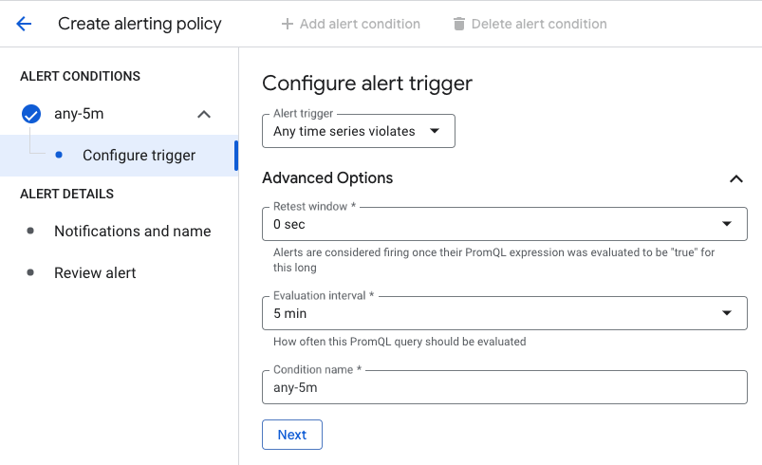This screenshot has height=465, width=762.
Task: Click the bullet beside Notifications and name
Action: point(31,231)
